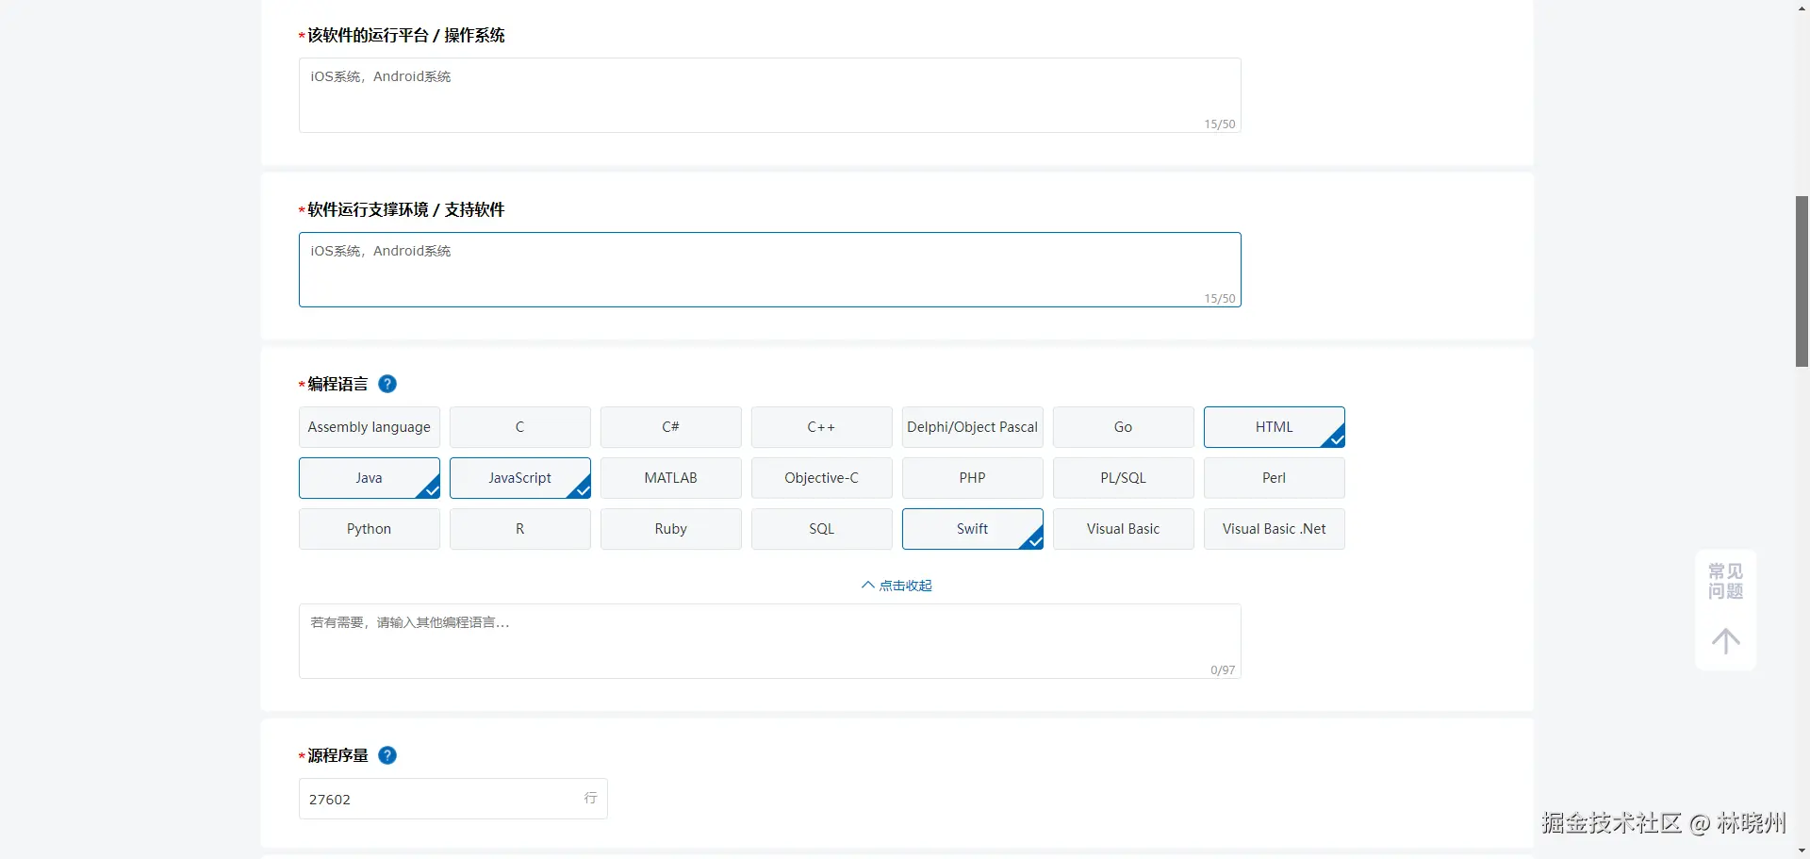Choose the Go language option
Screen dimensions: 1810x859
[x=1123, y=427]
